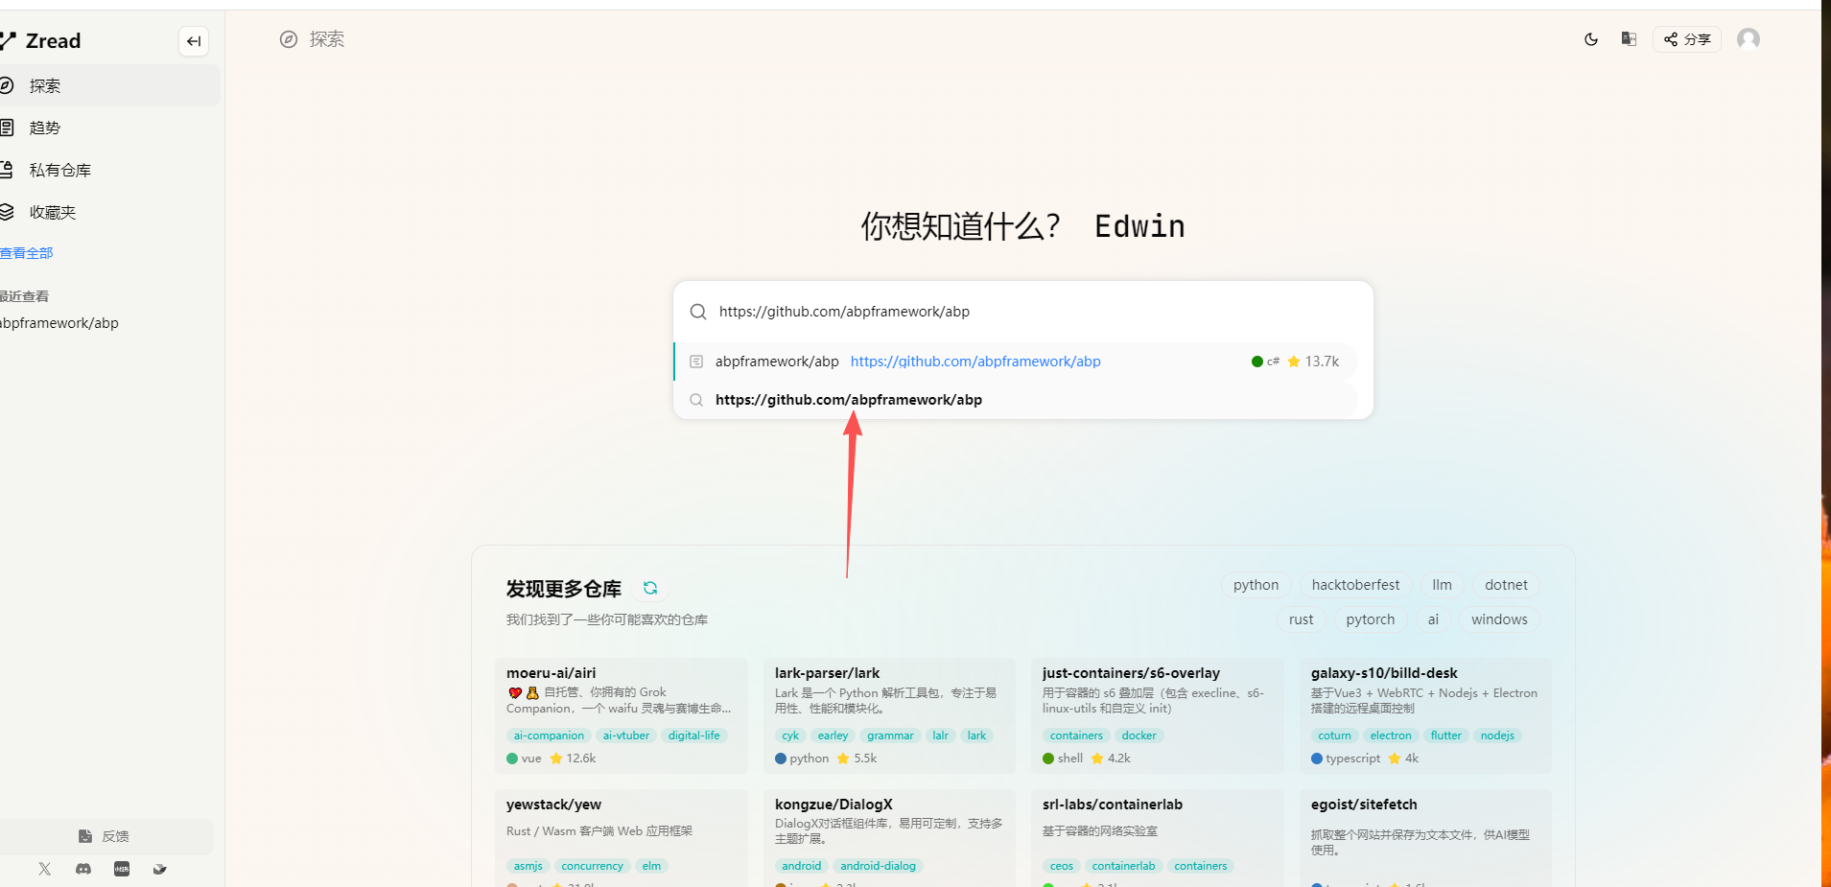Click the android-dialog tag
1831x887 pixels.
coord(879,866)
